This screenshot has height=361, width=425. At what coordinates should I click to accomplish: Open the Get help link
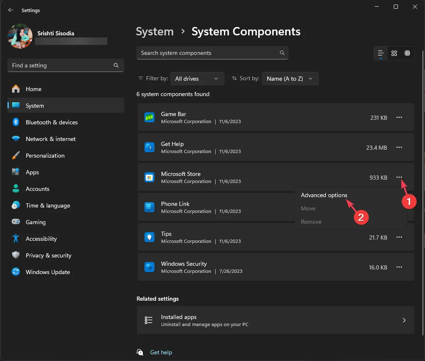point(161,352)
